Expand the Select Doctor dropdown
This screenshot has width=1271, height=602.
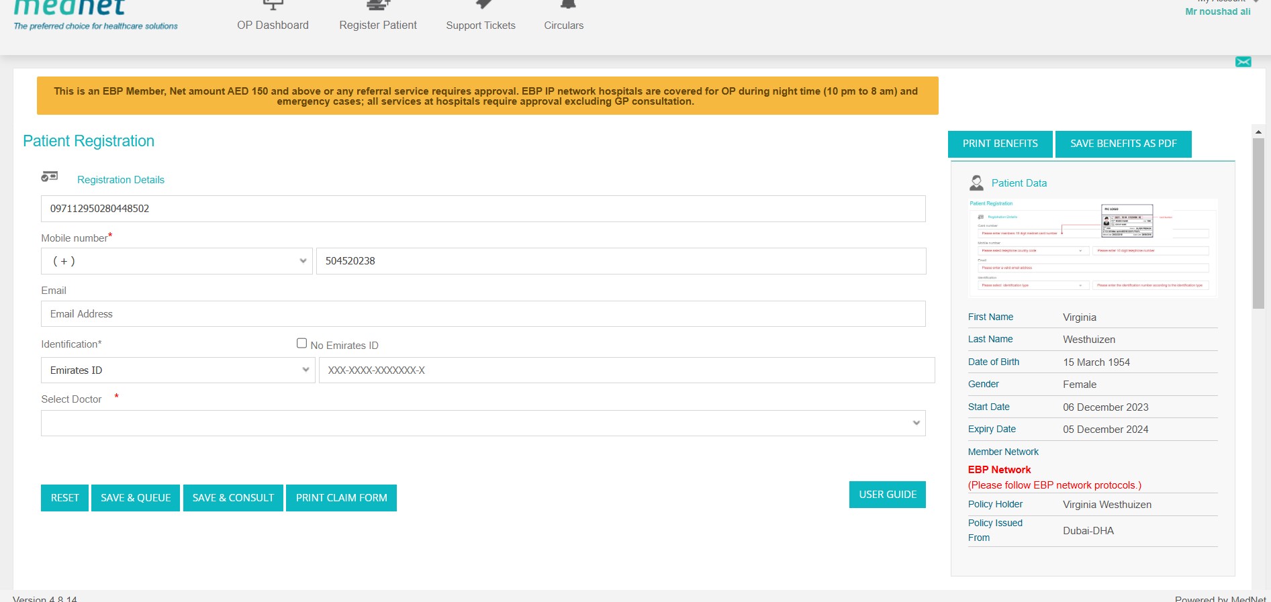(x=483, y=423)
